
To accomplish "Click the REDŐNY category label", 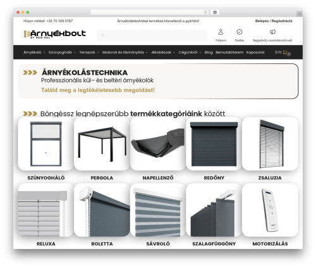I will click(214, 178).
